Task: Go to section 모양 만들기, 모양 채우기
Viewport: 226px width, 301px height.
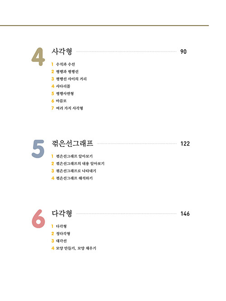Action: [76, 248]
